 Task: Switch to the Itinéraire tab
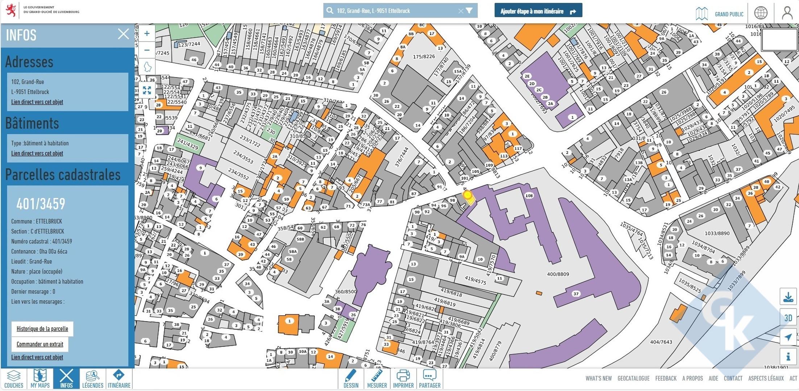[x=119, y=379]
